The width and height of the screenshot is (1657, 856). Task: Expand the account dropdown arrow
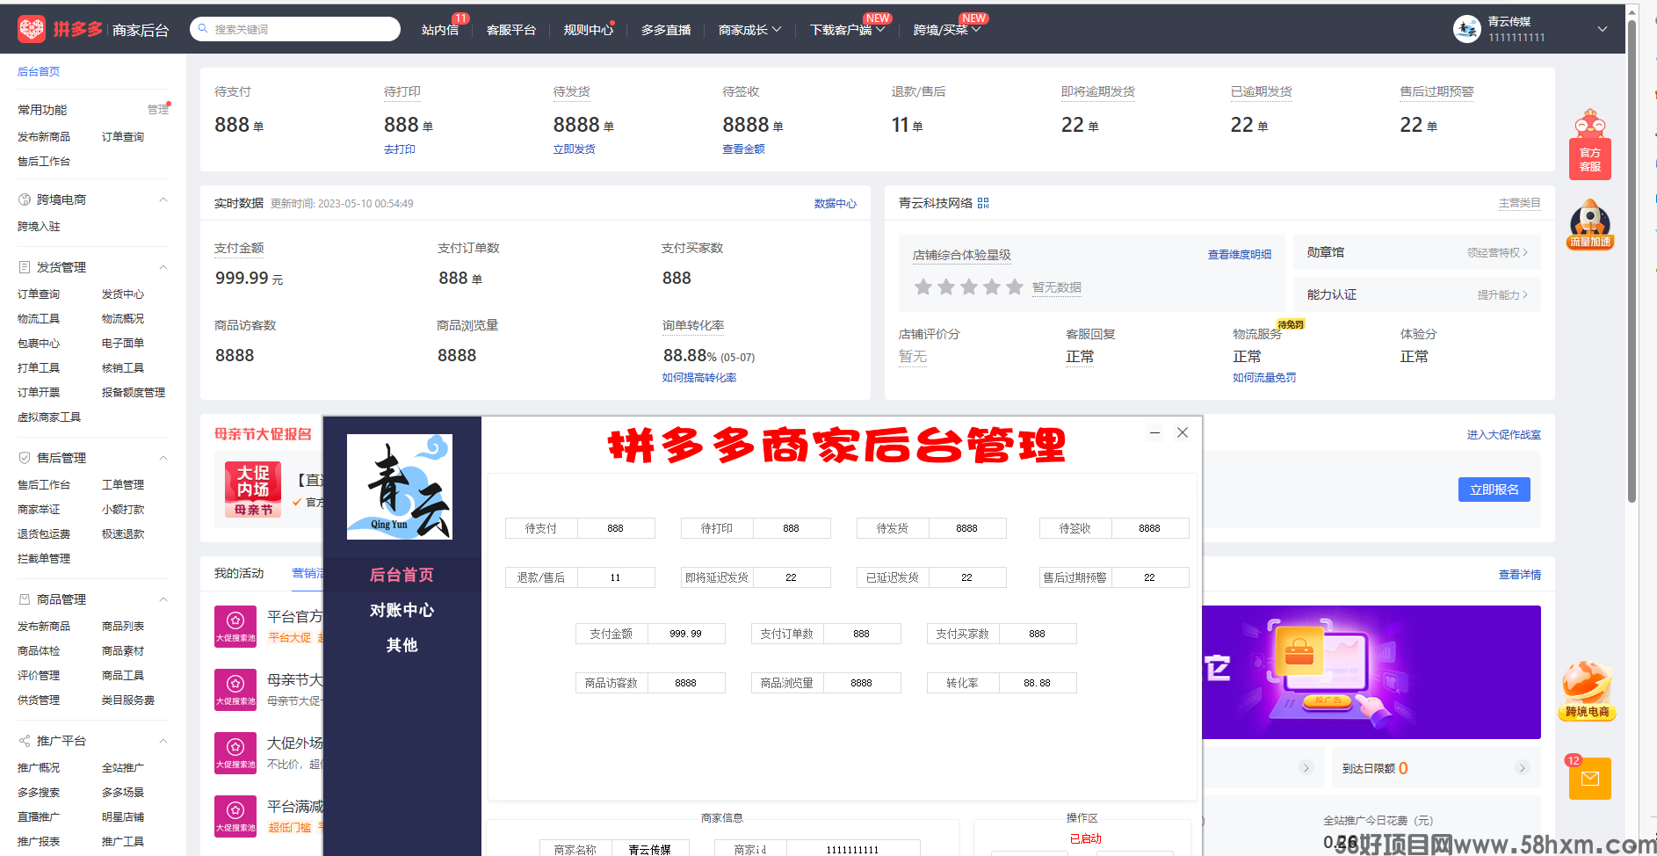click(x=1603, y=29)
